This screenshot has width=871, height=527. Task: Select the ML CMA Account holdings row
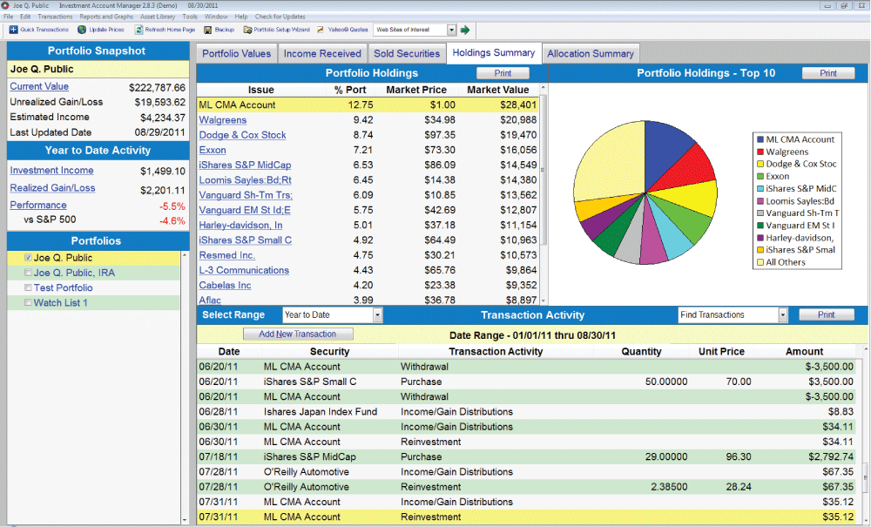(x=368, y=105)
